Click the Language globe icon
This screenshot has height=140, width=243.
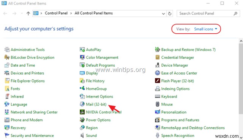tap(7, 104)
